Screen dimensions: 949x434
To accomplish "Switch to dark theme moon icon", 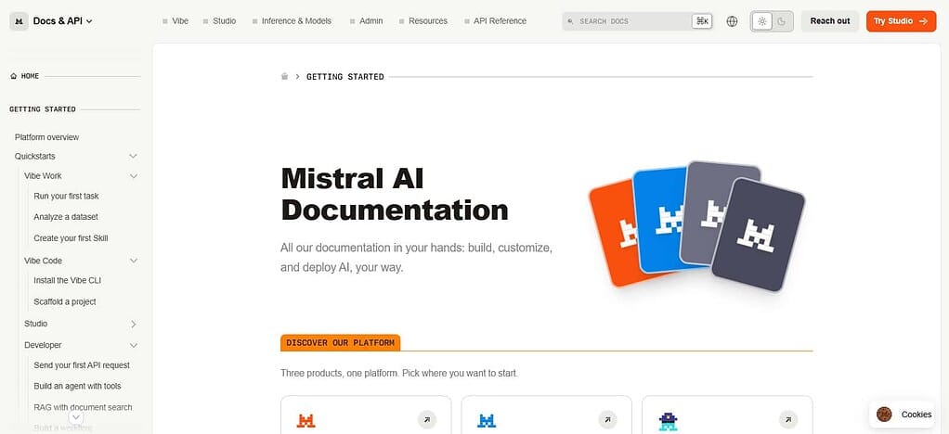I will click(782, 21).
